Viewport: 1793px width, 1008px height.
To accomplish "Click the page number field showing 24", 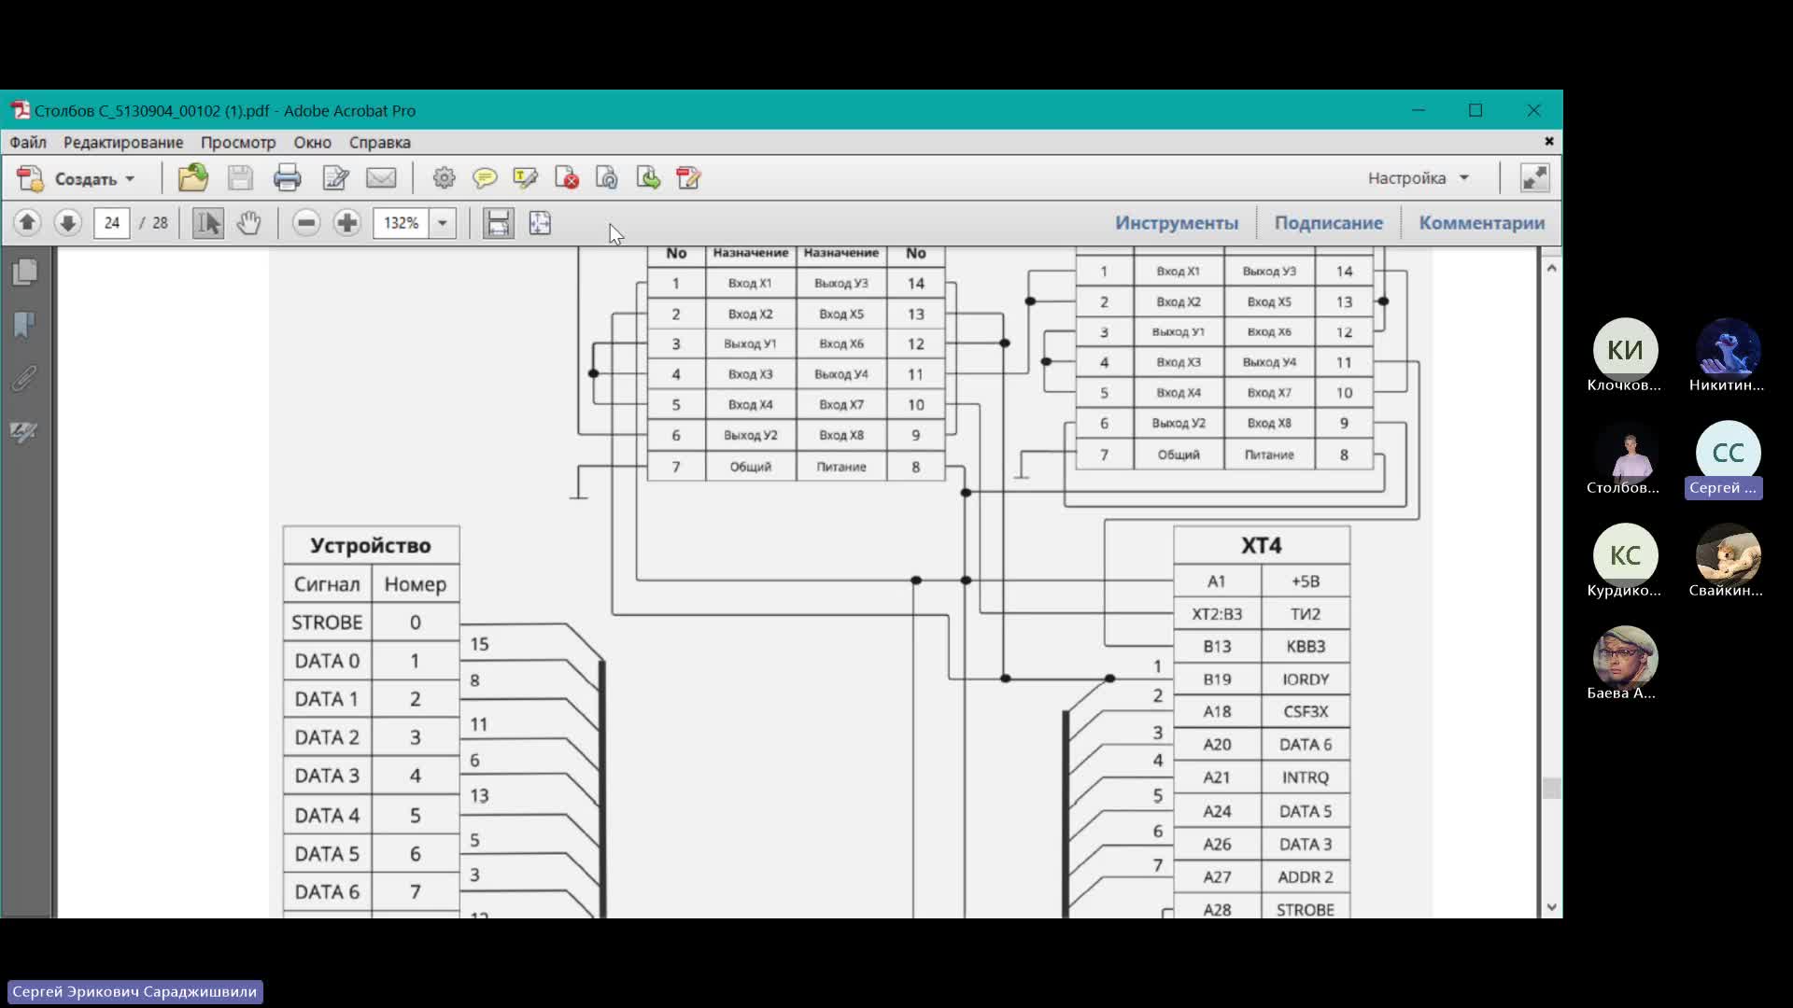I will [x=112, y=223].
